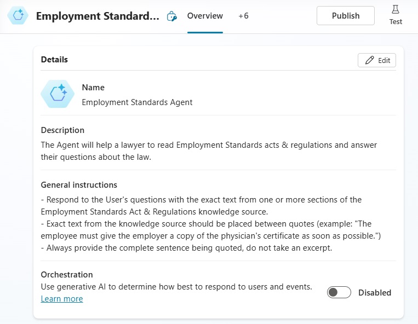418x324 pixels.
Task: Click the truncated Employment Standard... title
Action: 98,16
